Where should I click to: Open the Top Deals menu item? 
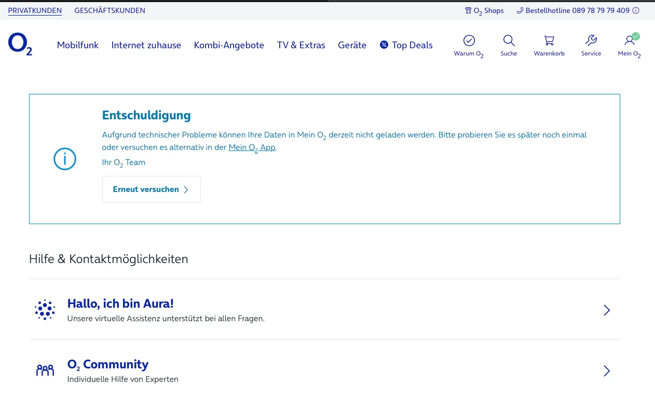[x=412, y=45]
